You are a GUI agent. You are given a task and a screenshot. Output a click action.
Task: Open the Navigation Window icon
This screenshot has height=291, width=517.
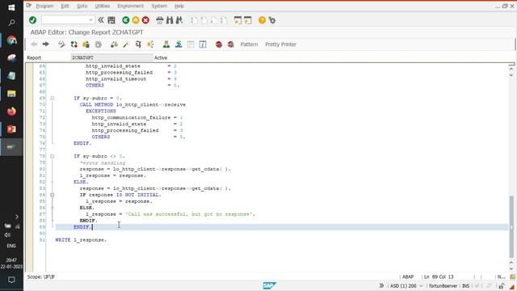[179, 44]
